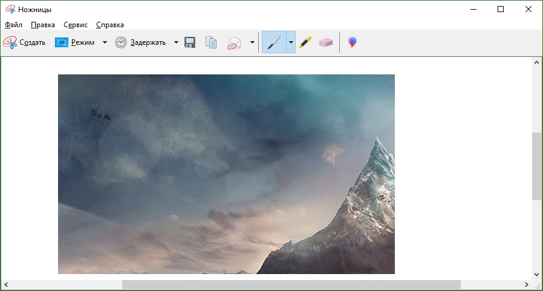Viewport: 543px width, 291px height.
Task: Select the Pen tool
Action: click(274, 42)
